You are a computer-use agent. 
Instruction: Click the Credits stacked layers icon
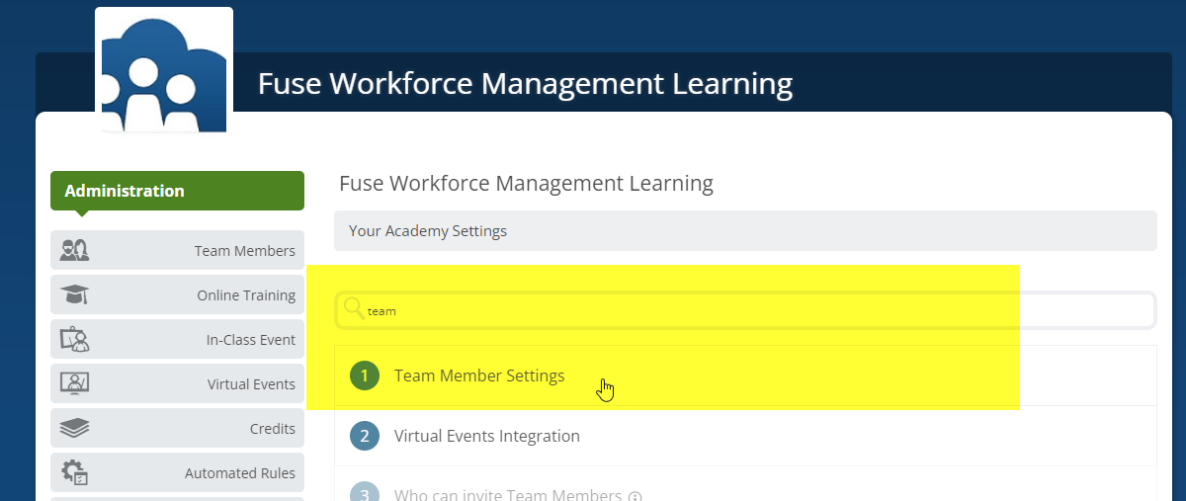click(75, 428)
